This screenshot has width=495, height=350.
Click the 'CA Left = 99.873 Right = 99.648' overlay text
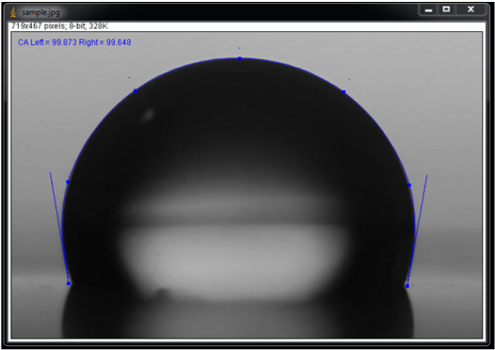74,42
